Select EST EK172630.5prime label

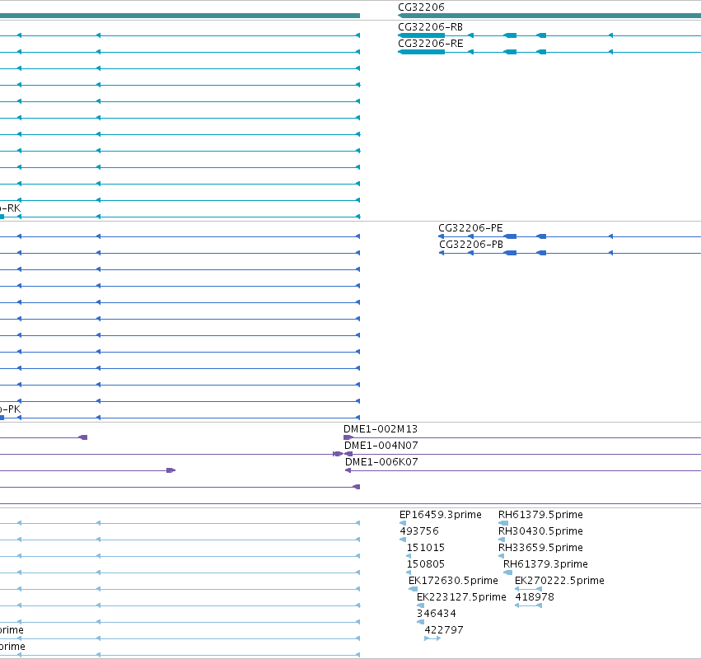point(453,581)
